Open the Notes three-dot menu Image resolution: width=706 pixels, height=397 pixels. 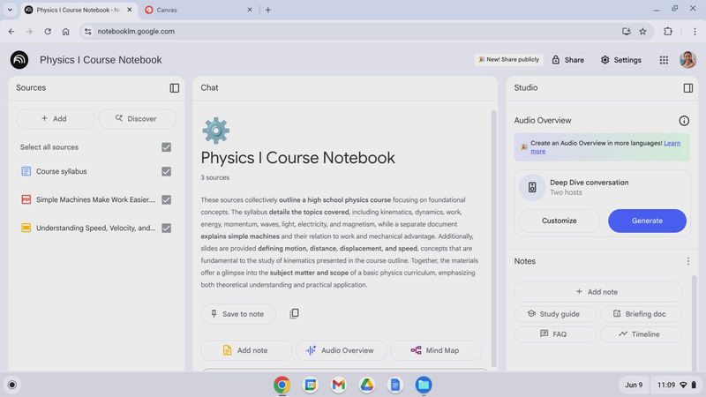688,261
